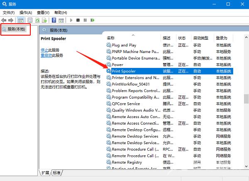Toggle the show/hide action pane icon
Viewport: 249px width, 181px height.
click(x=61, y=20)
